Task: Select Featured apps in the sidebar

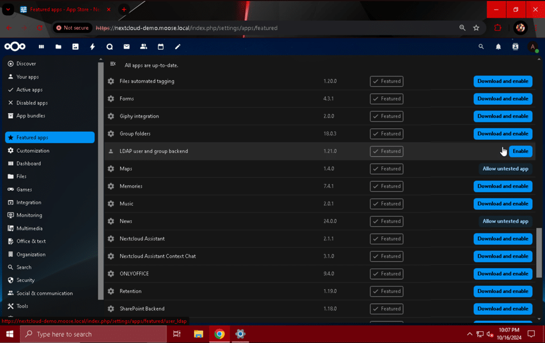Action: point(50,137)
